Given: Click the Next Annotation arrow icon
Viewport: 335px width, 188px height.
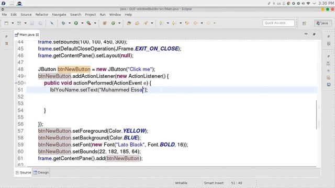Looking at the screenshot, I should click(161, 23).
